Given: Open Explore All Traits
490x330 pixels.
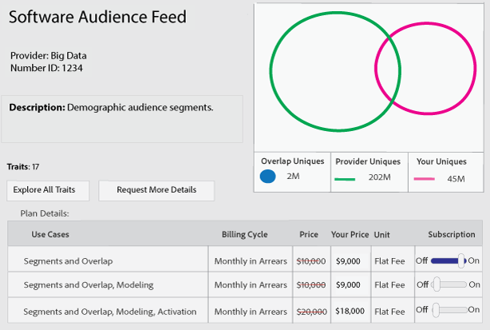Looking at the screenshot, I should point(45,190).
